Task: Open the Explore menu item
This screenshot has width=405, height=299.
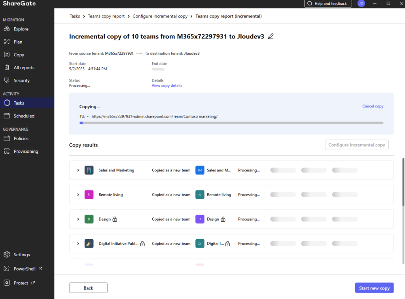Action: click(x=27, y=29)
